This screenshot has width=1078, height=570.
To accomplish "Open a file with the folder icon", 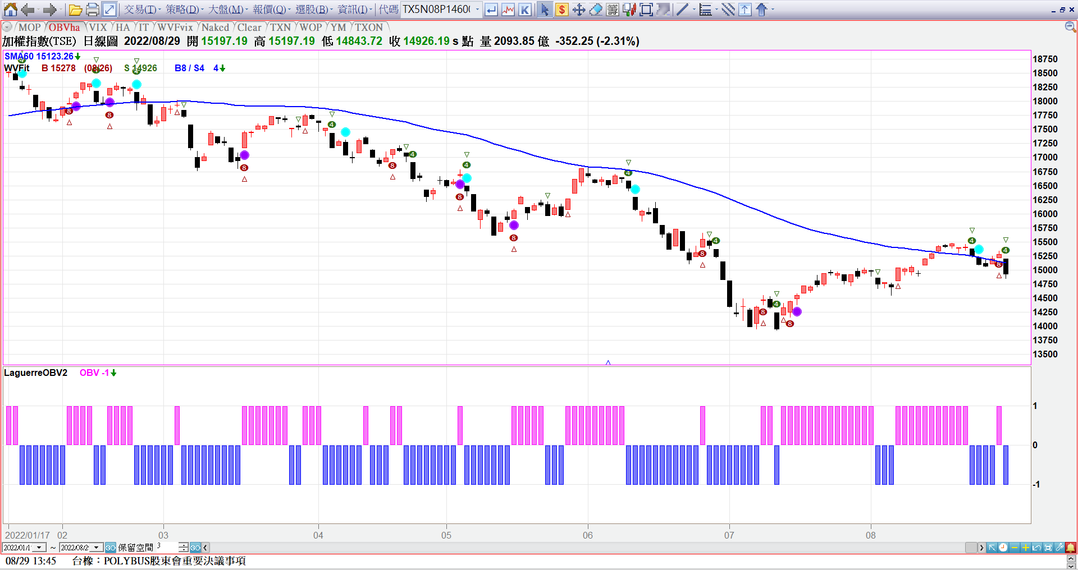I will (76, 10).
